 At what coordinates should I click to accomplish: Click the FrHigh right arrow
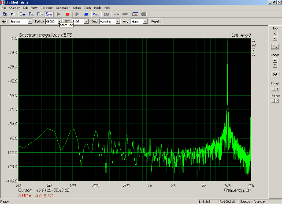(277, 89)
